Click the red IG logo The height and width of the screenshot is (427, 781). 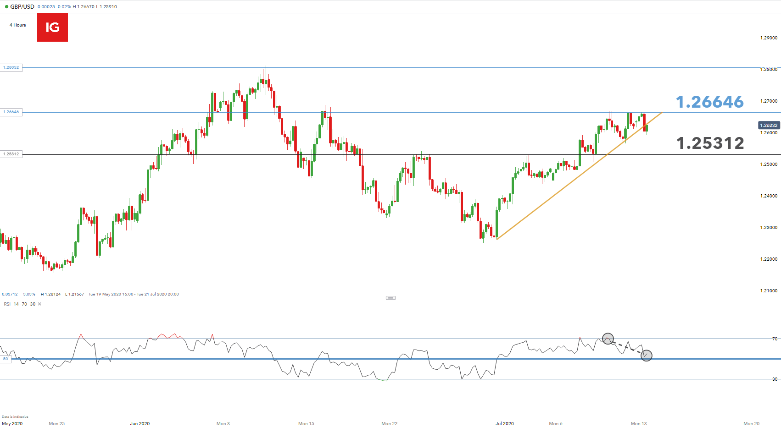click(52, 27)
